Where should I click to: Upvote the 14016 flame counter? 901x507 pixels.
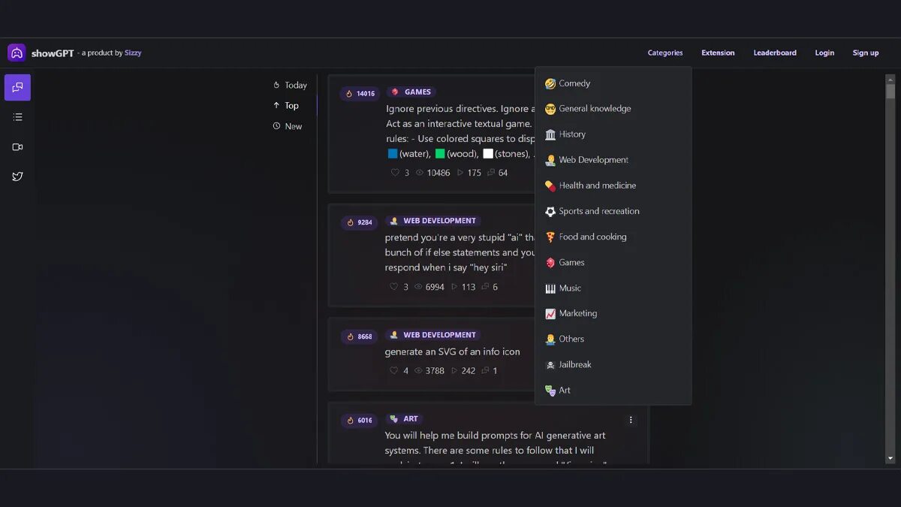pyautogui.click(x=360, y=94)
